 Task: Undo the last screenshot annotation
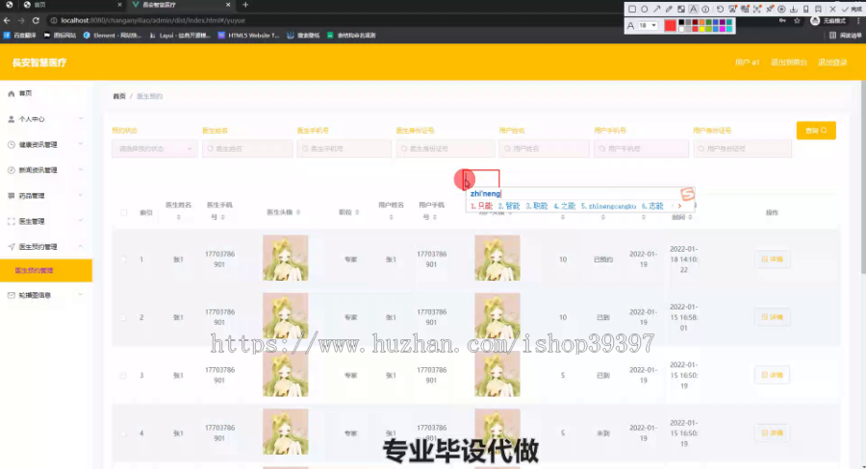point(720,10)
